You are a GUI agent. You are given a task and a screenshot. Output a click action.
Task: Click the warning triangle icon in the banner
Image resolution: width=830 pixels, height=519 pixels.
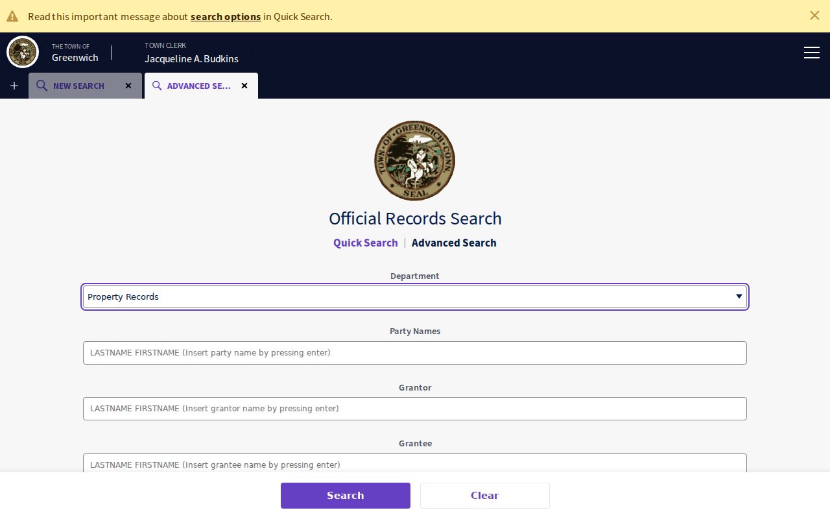pos(12,16)
